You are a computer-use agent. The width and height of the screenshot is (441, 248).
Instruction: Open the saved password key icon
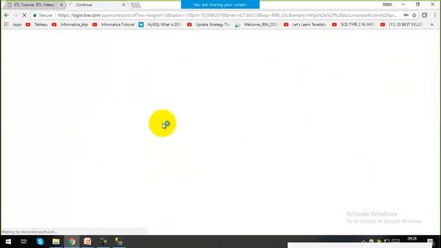click(x=406, y=15)
